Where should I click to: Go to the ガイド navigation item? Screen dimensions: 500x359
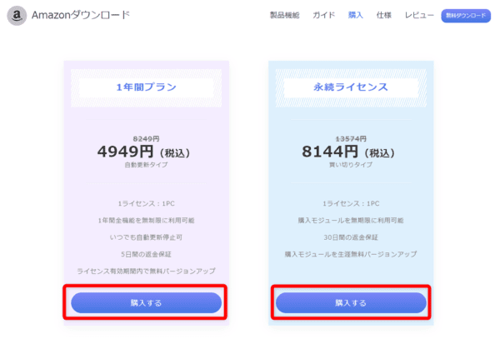[324, 16]
